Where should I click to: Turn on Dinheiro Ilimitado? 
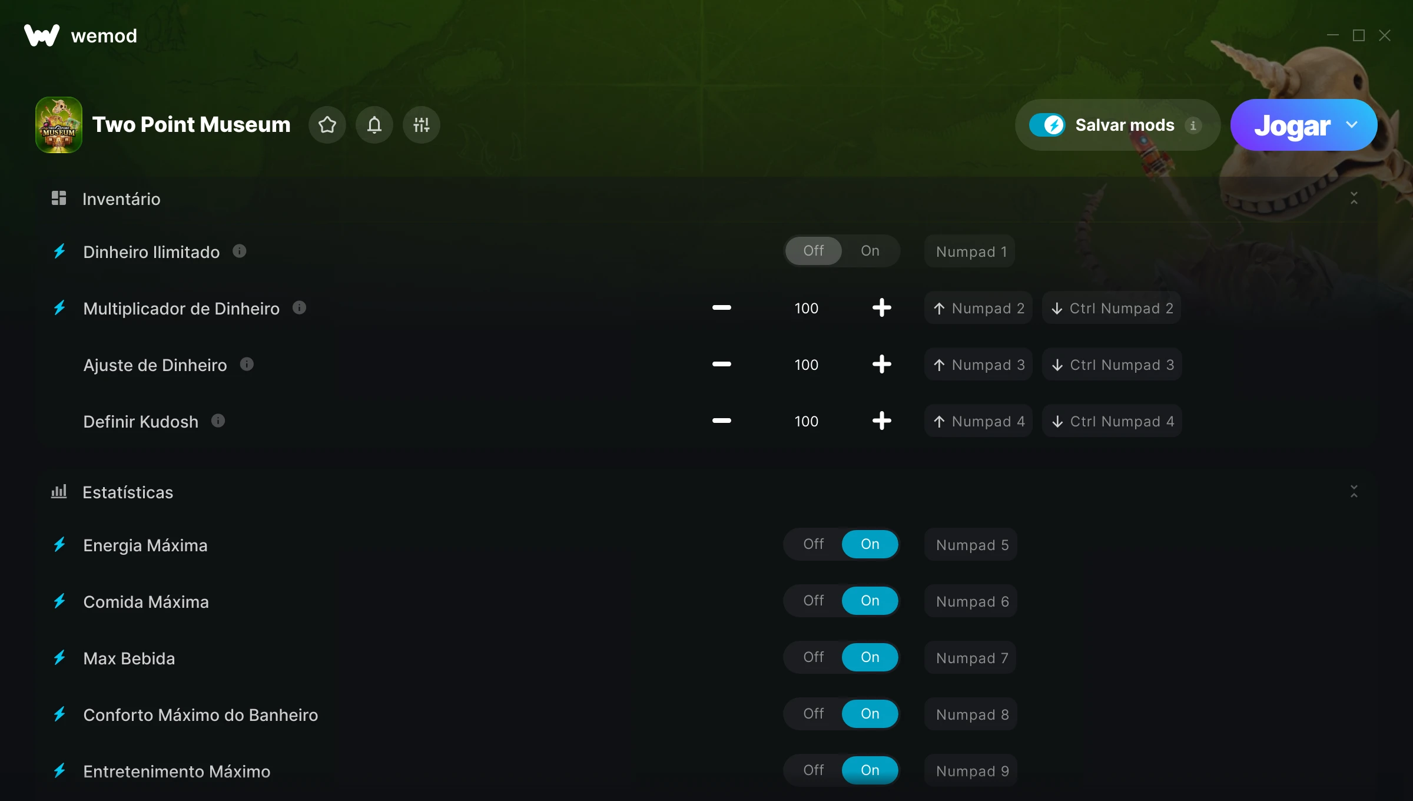(870, 251)
